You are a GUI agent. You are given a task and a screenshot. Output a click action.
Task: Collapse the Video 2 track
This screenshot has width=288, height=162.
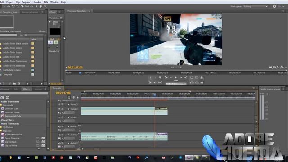click(x=68, y=109)
